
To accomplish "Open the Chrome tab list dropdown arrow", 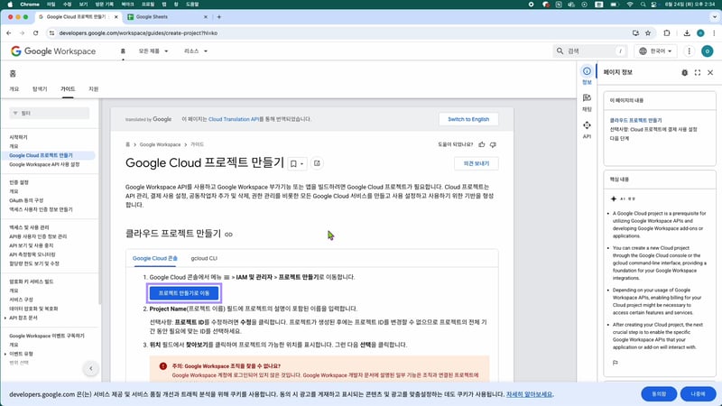I will pos(715,17).
